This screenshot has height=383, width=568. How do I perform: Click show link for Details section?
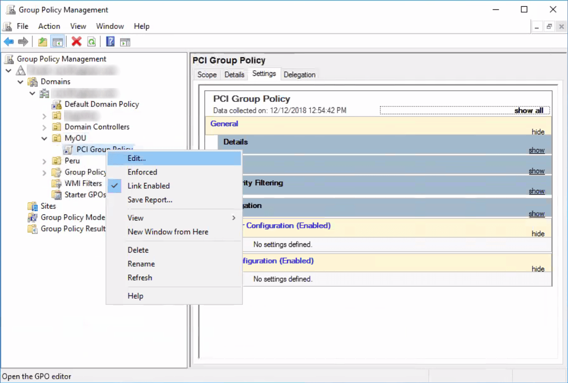(x=537, y=150)
